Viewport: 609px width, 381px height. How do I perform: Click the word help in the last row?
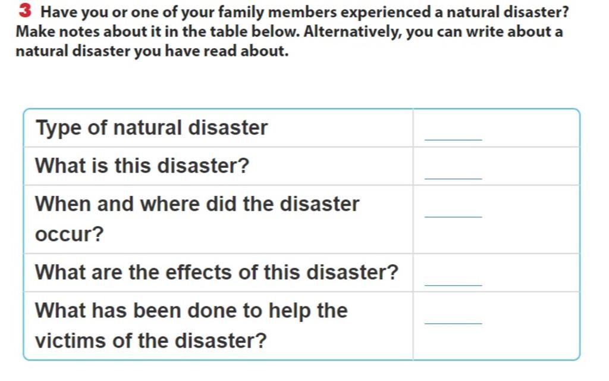coord(290,310)
